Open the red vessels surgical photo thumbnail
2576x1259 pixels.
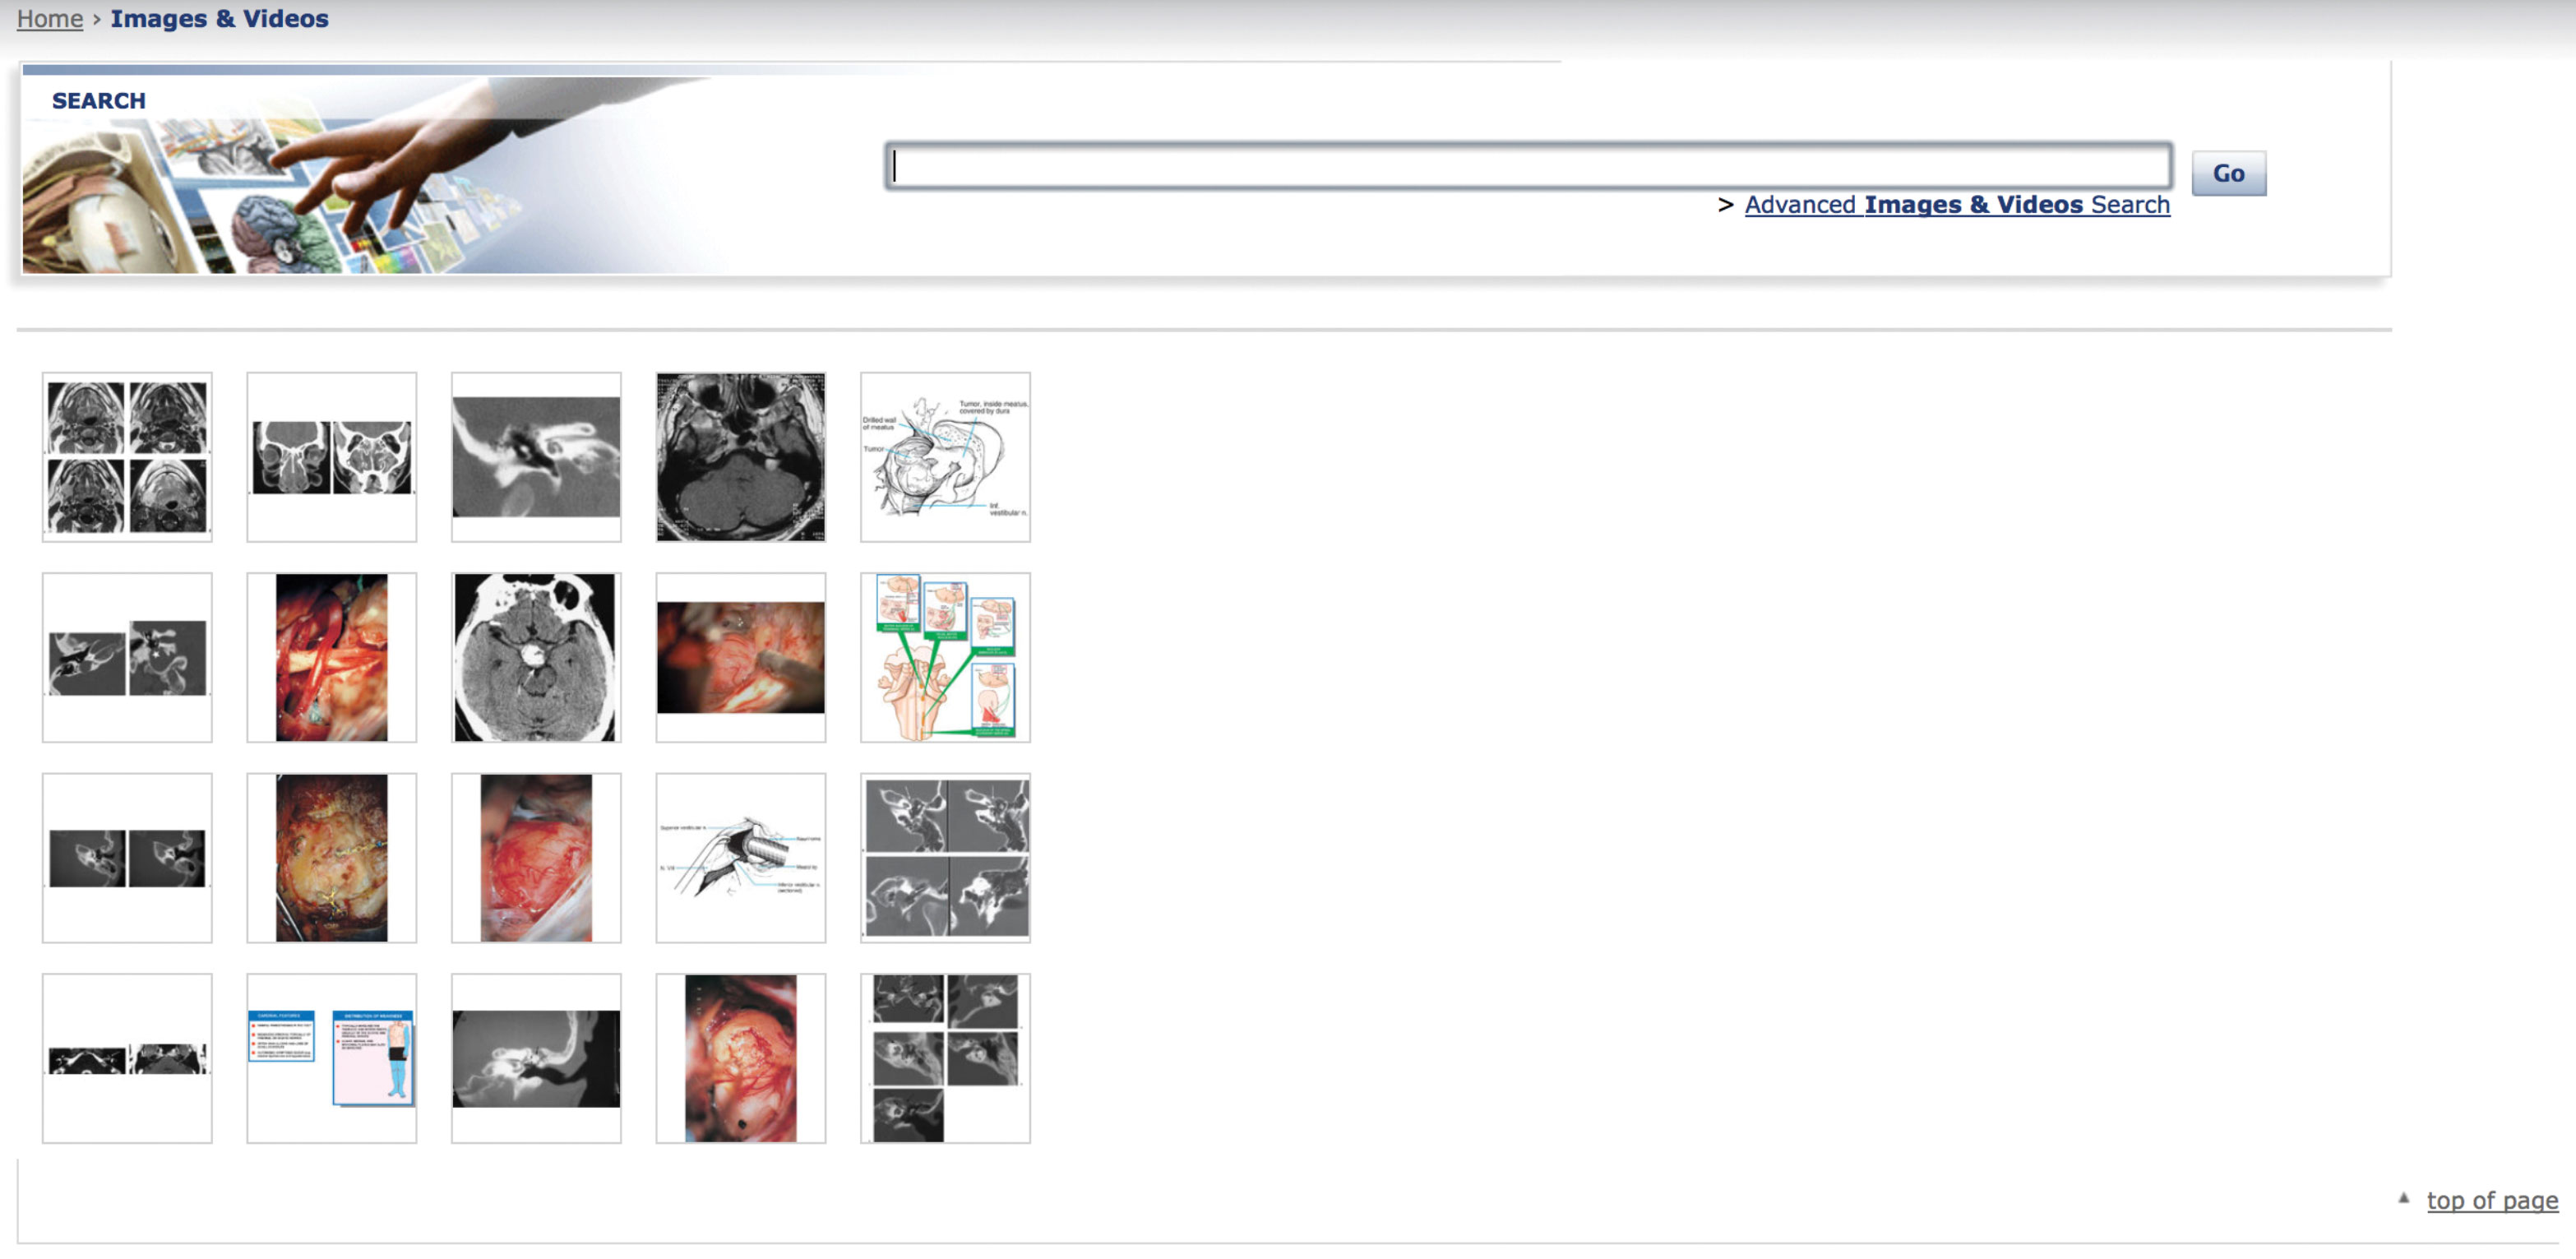(x=331, y=657)
